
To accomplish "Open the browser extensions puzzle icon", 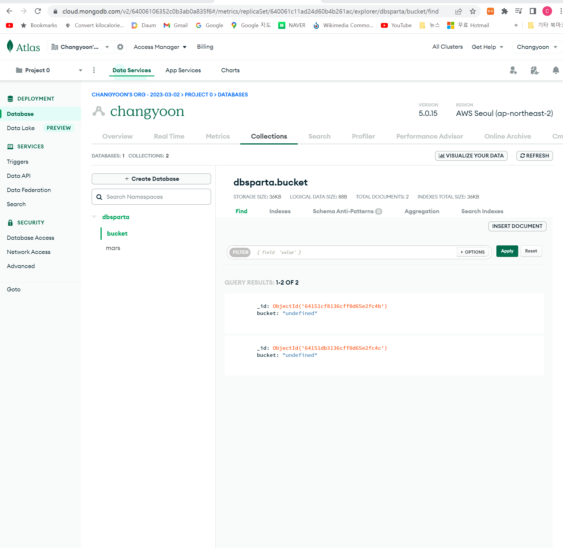I will click(505, 11).
